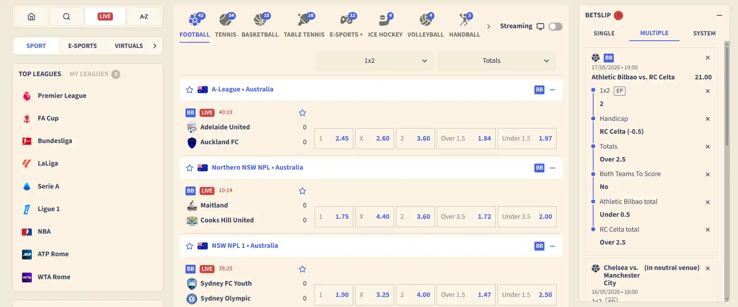This screenshot has height=307, width=738.
Task: Switch to the Sport tab
Action: click(x=36, y=46)
